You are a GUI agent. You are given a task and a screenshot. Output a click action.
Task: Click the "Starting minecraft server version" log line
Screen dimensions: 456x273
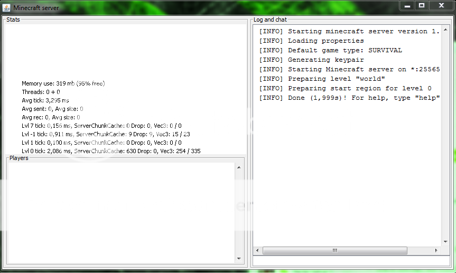point(349,31)
